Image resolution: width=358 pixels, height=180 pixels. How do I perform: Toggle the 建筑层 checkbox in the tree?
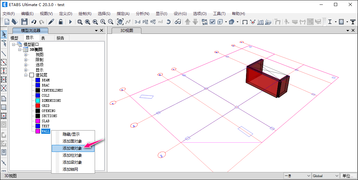[x=32, y=75]
